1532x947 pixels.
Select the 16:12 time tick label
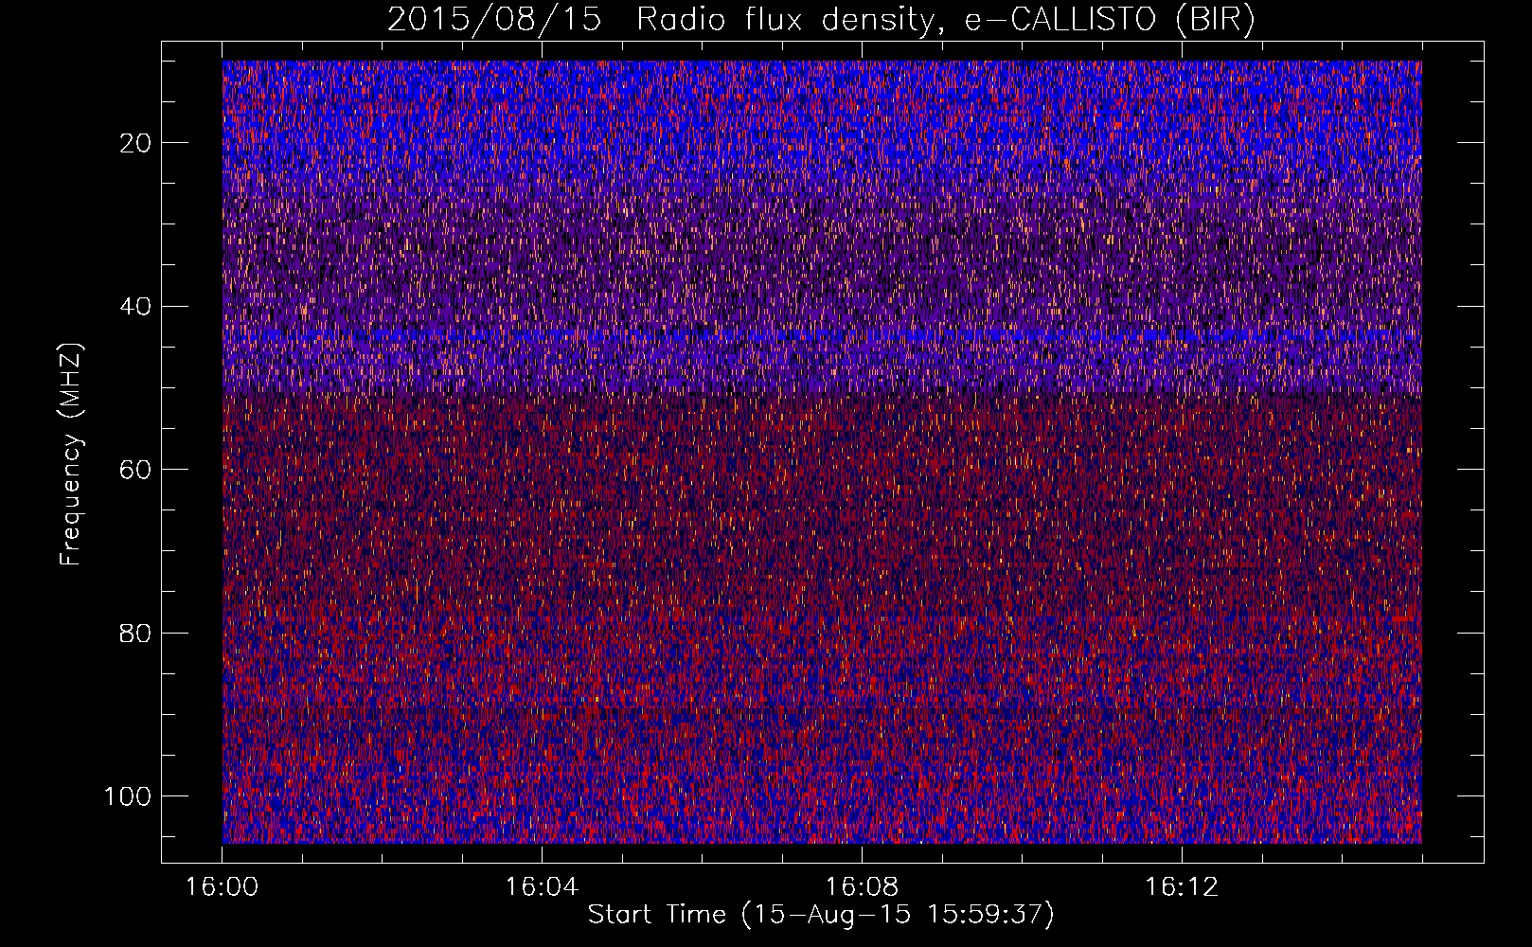point(1182,887)
